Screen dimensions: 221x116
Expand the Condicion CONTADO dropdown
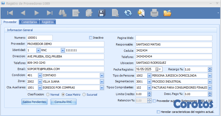click(102, 76)
